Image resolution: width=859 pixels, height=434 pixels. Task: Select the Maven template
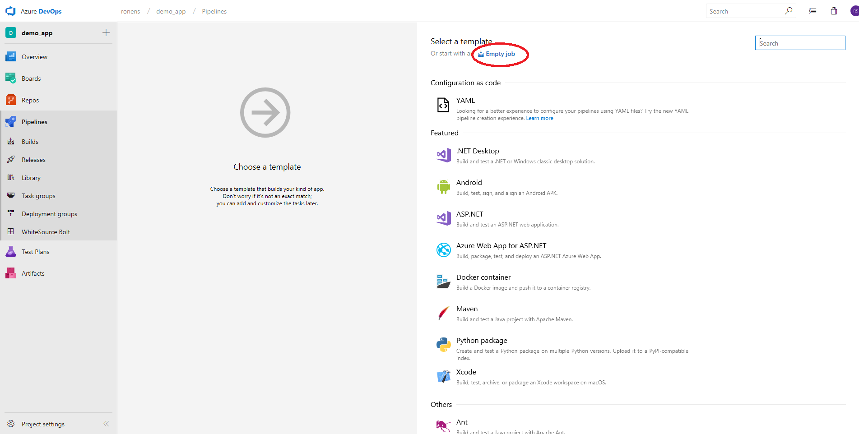pos(467,309)
